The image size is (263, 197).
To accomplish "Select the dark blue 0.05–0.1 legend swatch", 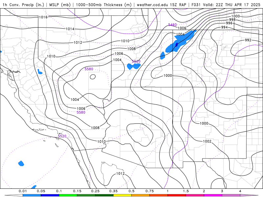I will point(50,195).
